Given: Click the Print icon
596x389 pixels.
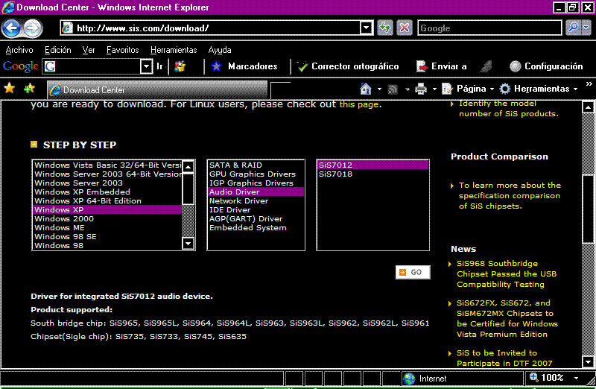Looking at the screenshot, I should (421, 89).
